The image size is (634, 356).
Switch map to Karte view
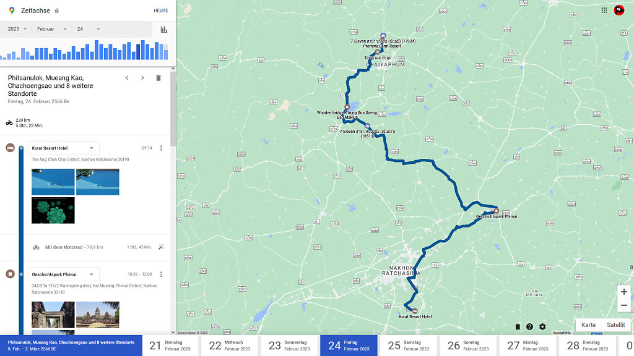(x=588, y=325)
